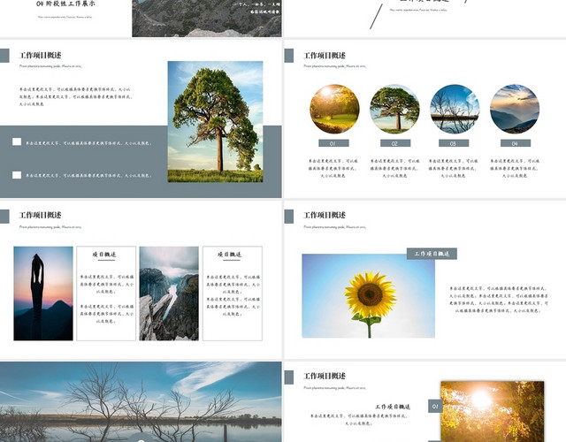This screenshot has height=442, width=566.
Task: Select the circular bare branches lake image
Action: pos(455,109)
